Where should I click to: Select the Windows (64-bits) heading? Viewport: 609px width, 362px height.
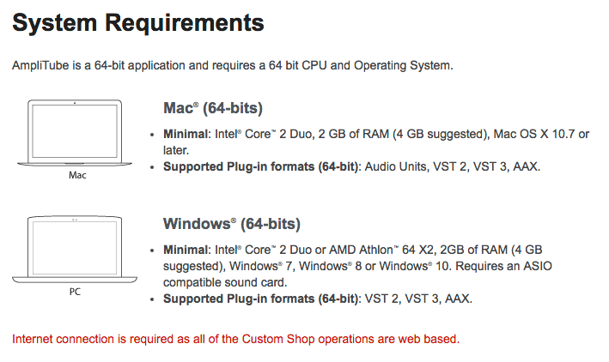point(232,224)
